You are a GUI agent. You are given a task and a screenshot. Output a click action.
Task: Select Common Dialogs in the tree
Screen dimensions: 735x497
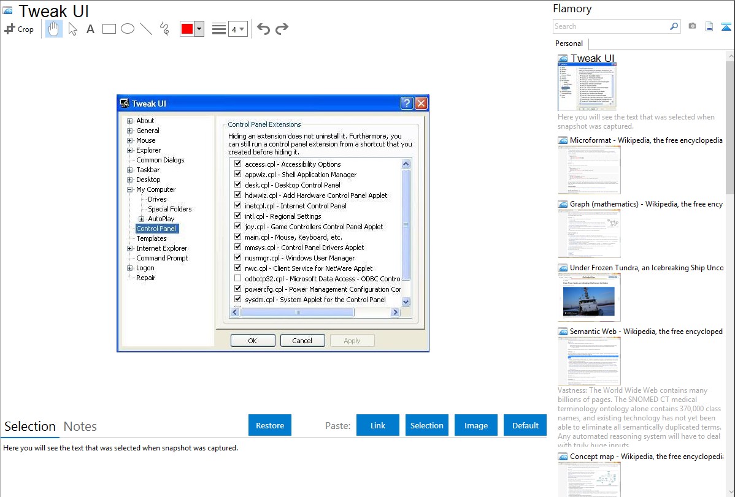pos(160,160)
